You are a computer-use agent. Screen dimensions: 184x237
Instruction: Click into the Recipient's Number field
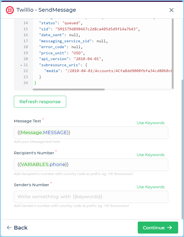coord(91,165)
